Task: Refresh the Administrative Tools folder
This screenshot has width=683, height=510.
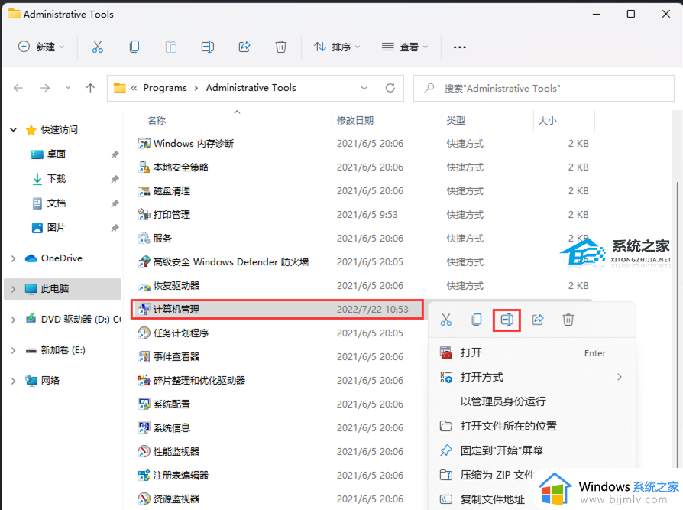Action: point(390,88)
